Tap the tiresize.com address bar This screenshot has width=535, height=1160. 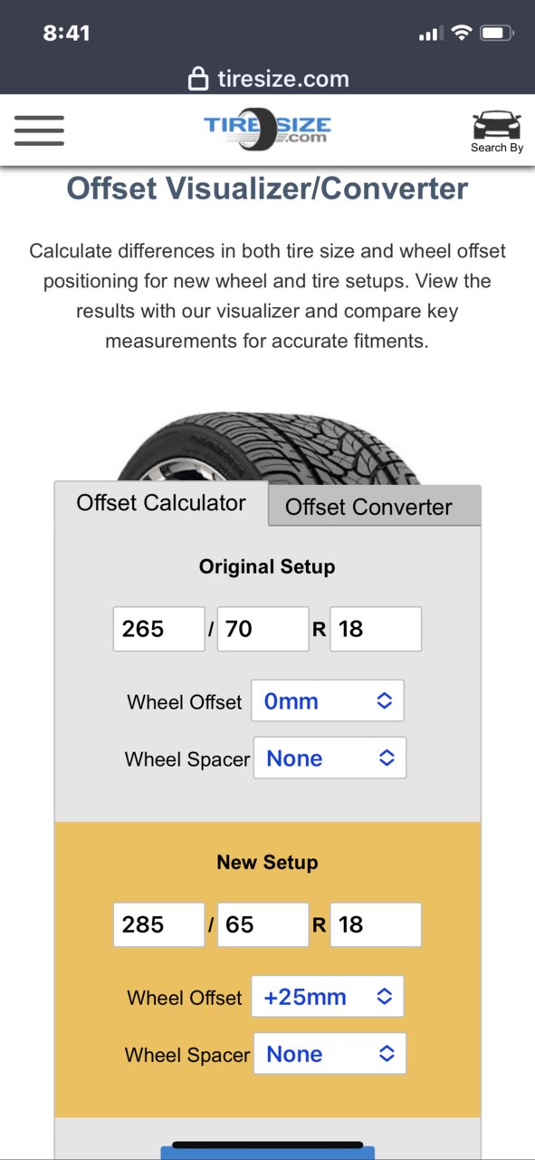(x=268, y=80)
